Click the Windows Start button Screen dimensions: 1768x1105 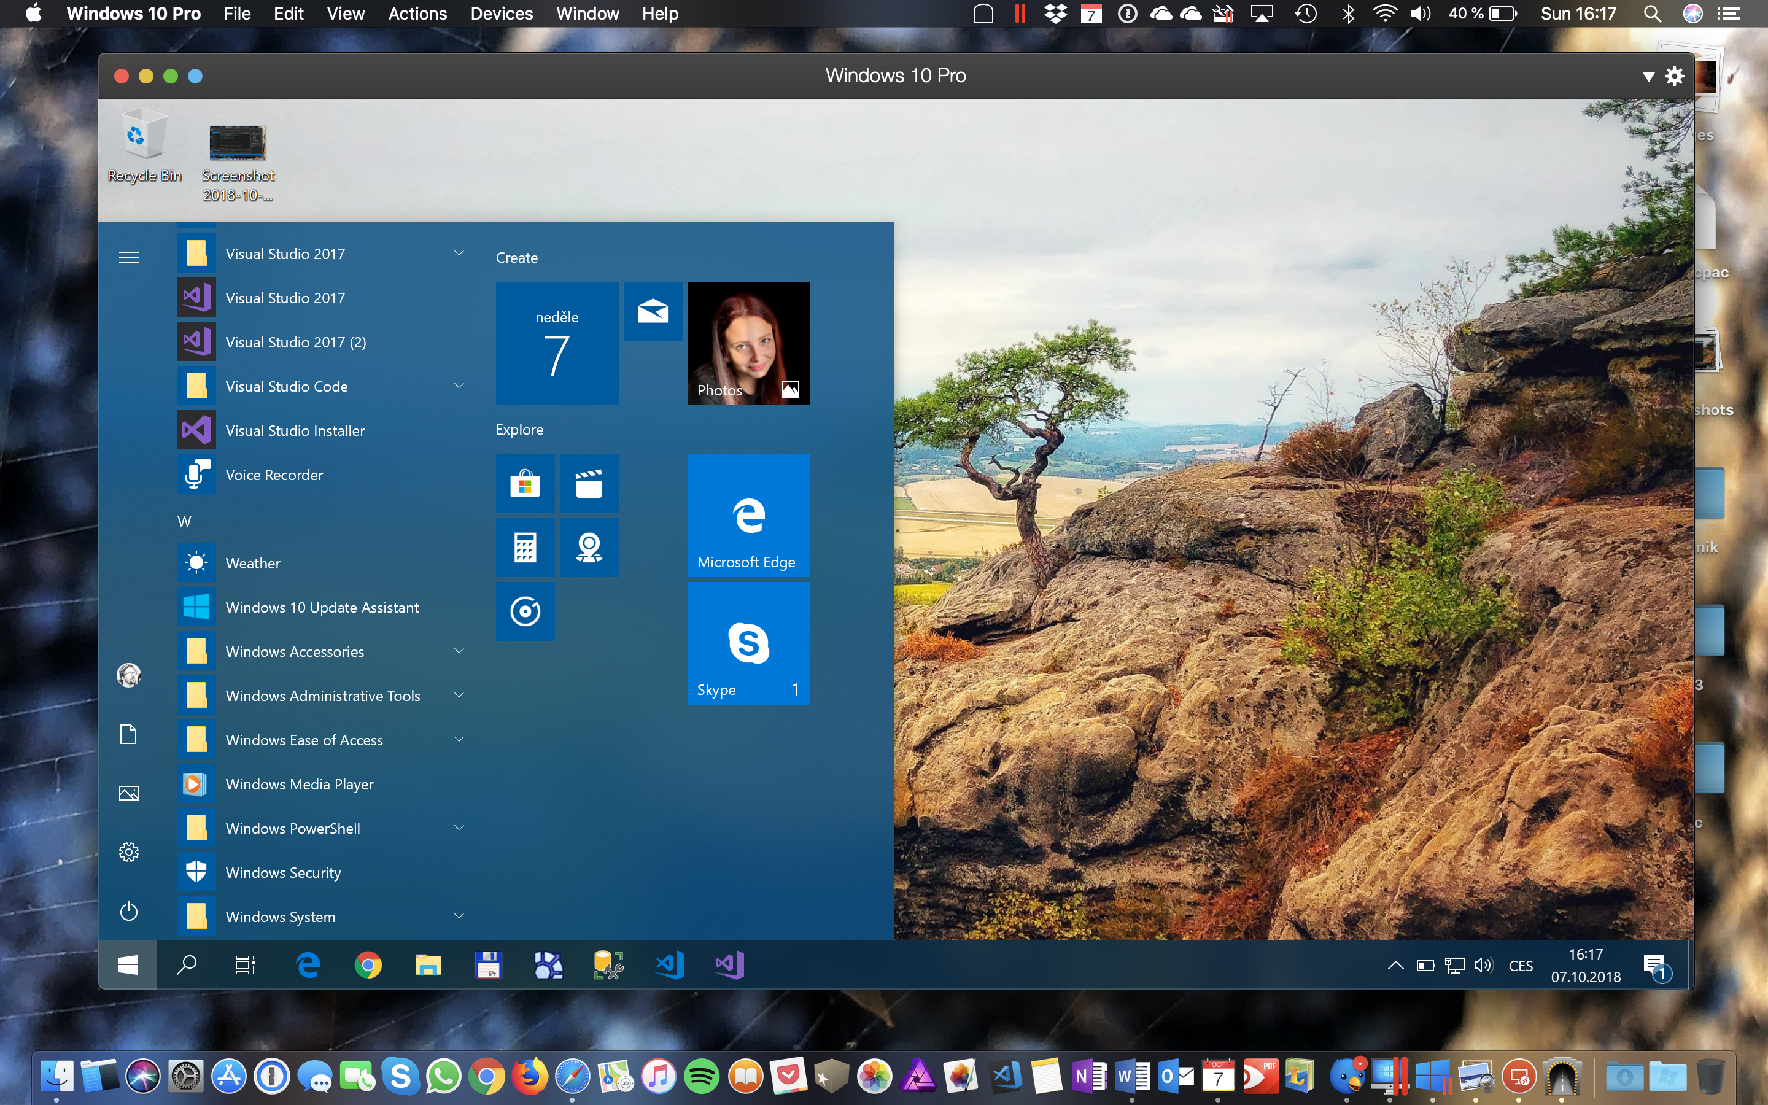click(x=128, y=966)
